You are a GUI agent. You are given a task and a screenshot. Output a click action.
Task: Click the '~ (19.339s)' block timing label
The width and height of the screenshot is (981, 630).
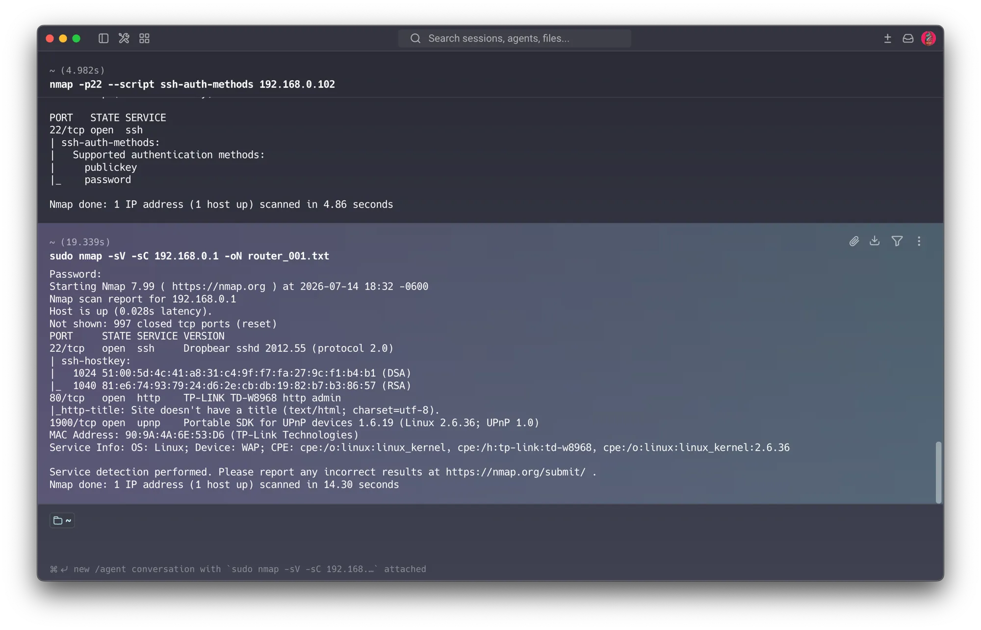[x=80, y=242]
